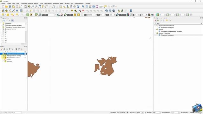Activate the Identify Features tool
This screenshot has height=114, width=203.
click(x=83, y=6)
